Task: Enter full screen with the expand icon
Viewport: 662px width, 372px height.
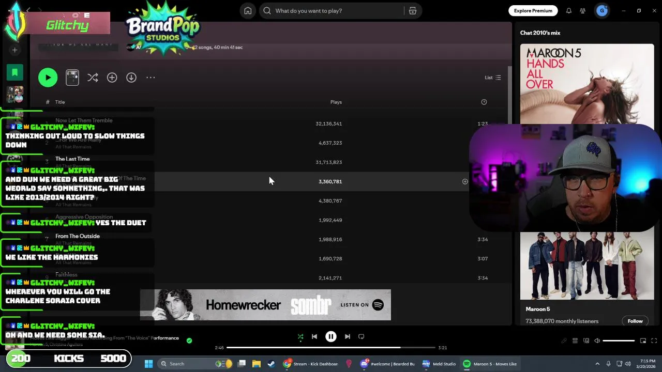Action: click(654, 341)
